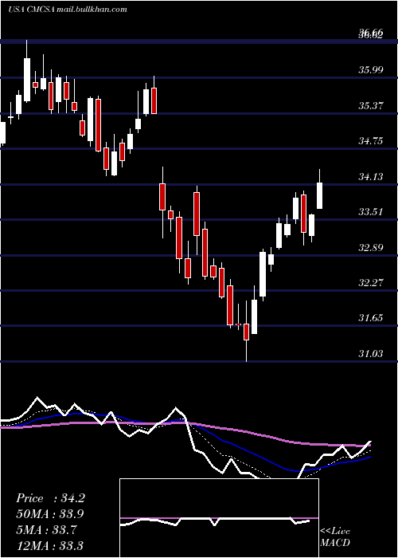
Task: Click the lowest red candle near 31.03
Action: tap(246, 332)
